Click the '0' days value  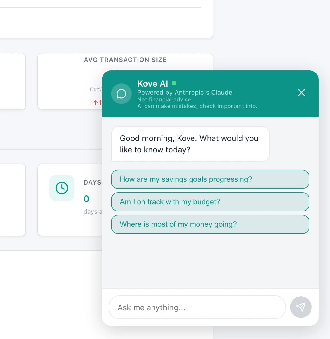(87, 199)
